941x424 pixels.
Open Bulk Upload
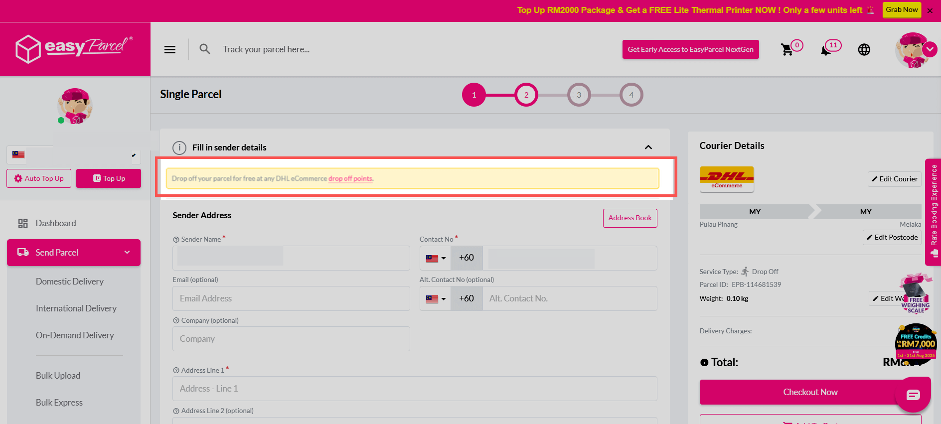pos(58,376)
